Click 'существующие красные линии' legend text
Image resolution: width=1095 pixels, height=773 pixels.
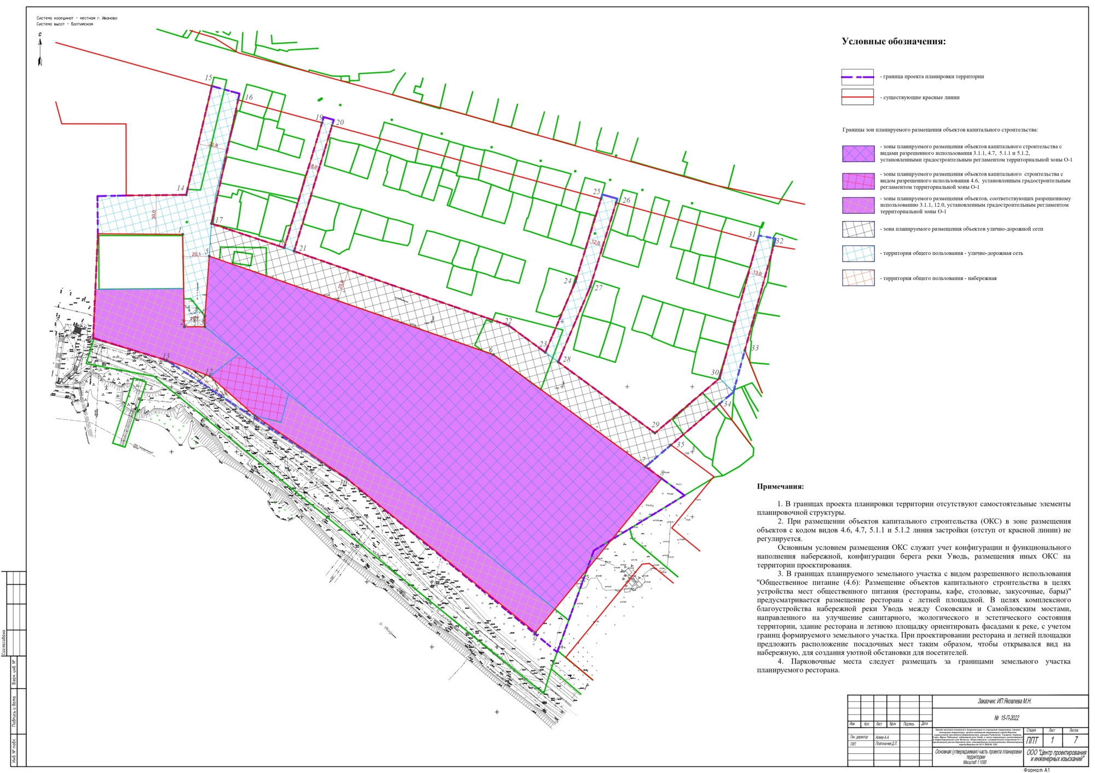920,97
